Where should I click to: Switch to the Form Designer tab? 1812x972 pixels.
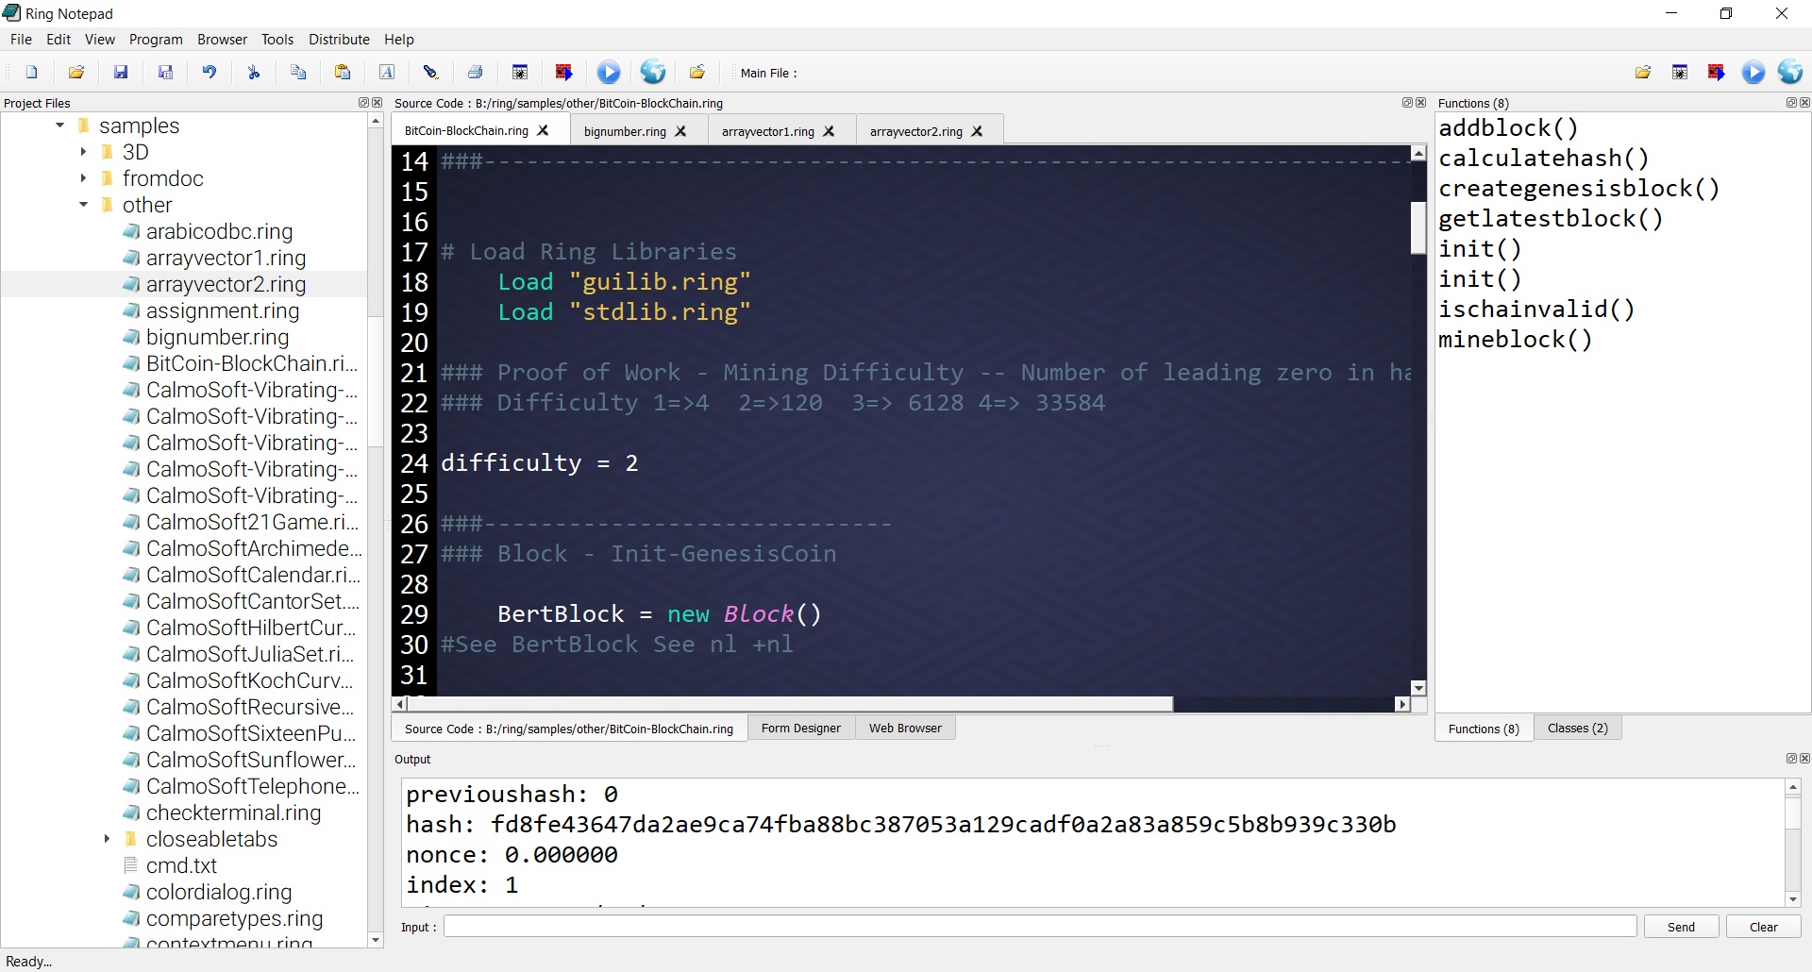(x=800, y=729)
